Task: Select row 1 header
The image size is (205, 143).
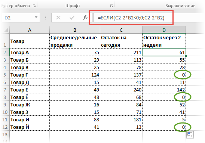Action: (x=5, y=41)
